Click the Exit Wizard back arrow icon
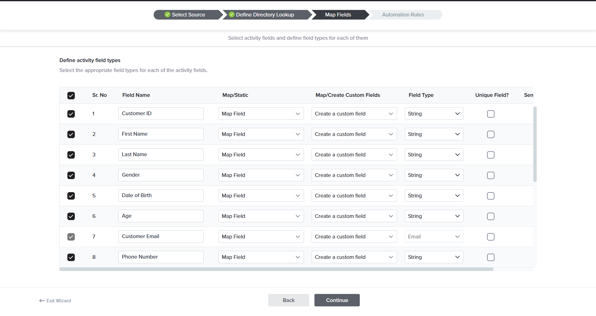The image size is (596, 316). click(x=42, y=301)
